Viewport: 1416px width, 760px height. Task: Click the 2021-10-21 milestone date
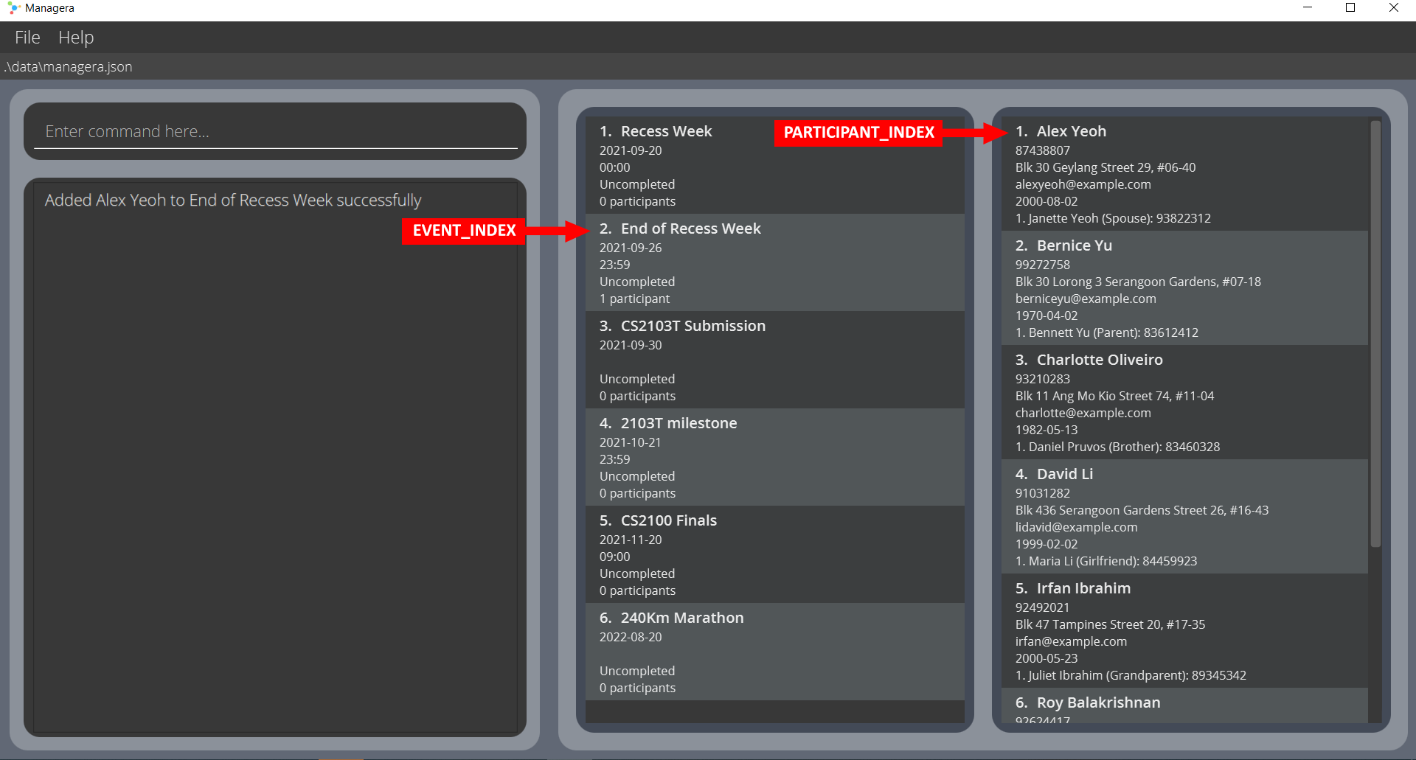pos(631,442)
